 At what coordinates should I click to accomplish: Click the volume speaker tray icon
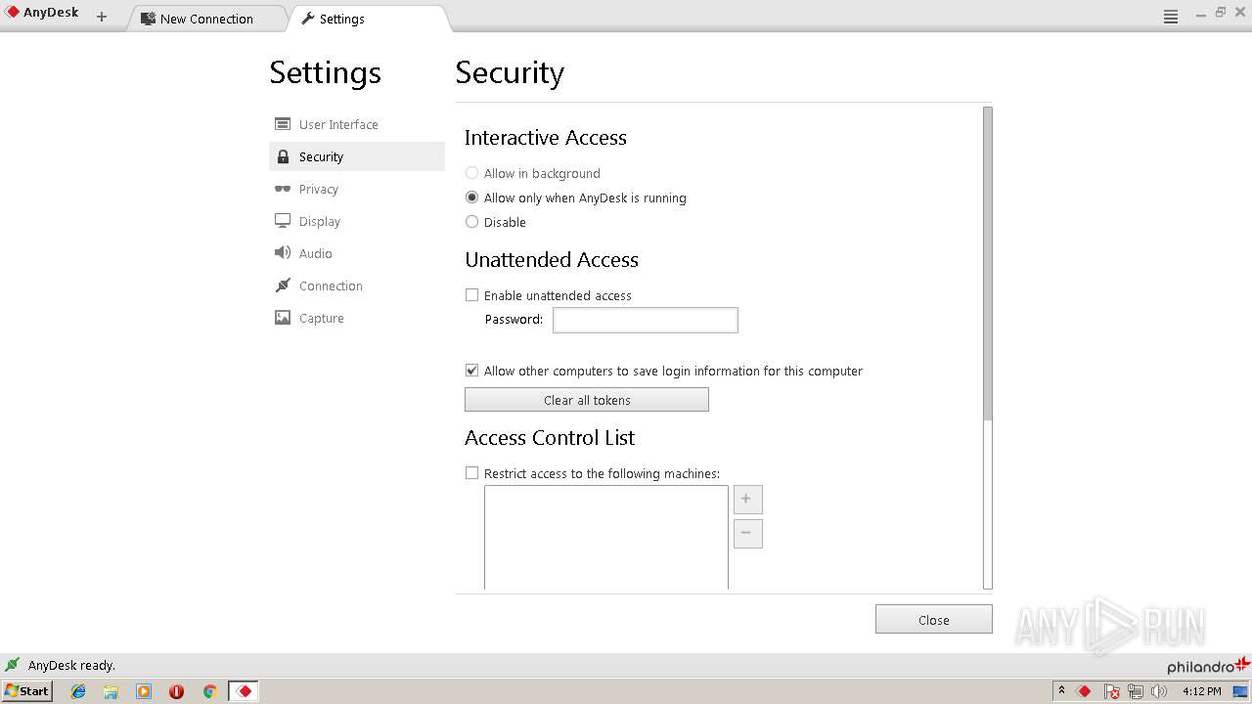[x=1159, y=691]
